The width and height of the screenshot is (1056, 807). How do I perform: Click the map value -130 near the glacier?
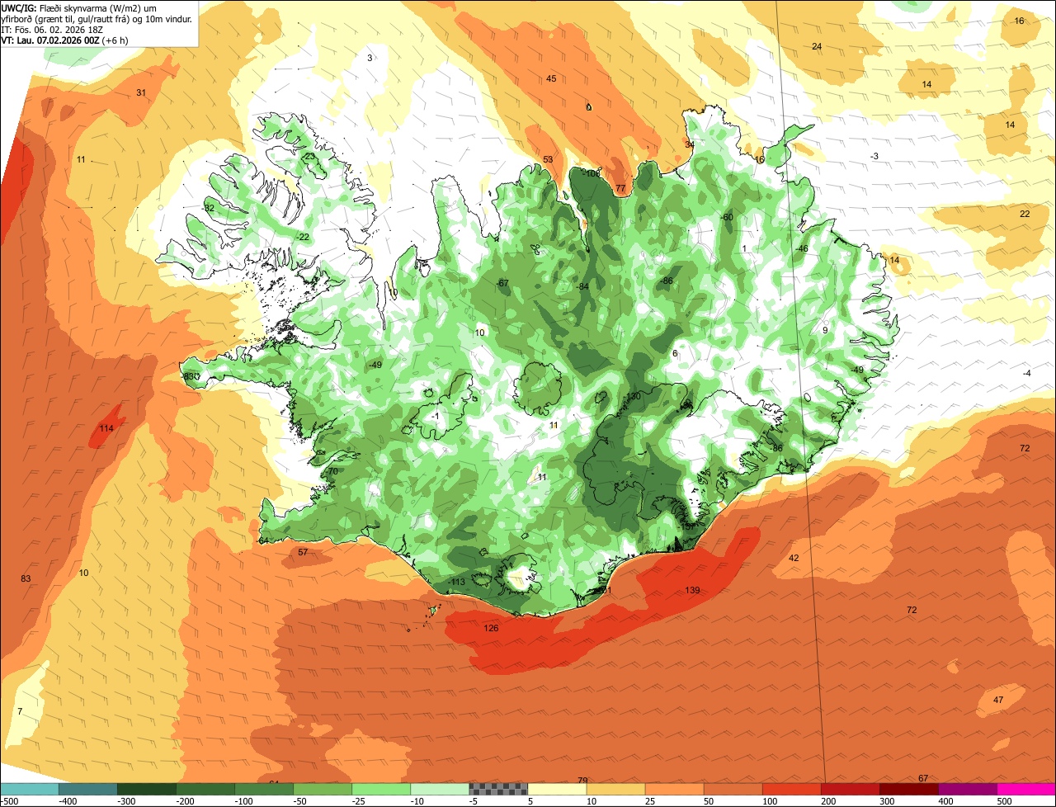[x=633, y=397]
